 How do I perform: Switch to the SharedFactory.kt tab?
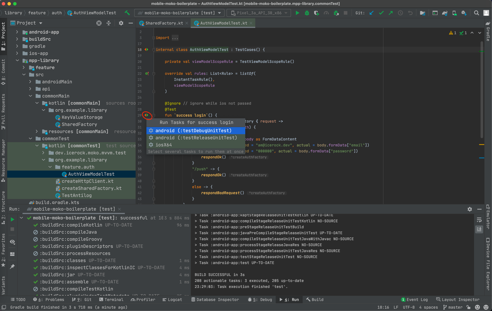pos(164,23)
